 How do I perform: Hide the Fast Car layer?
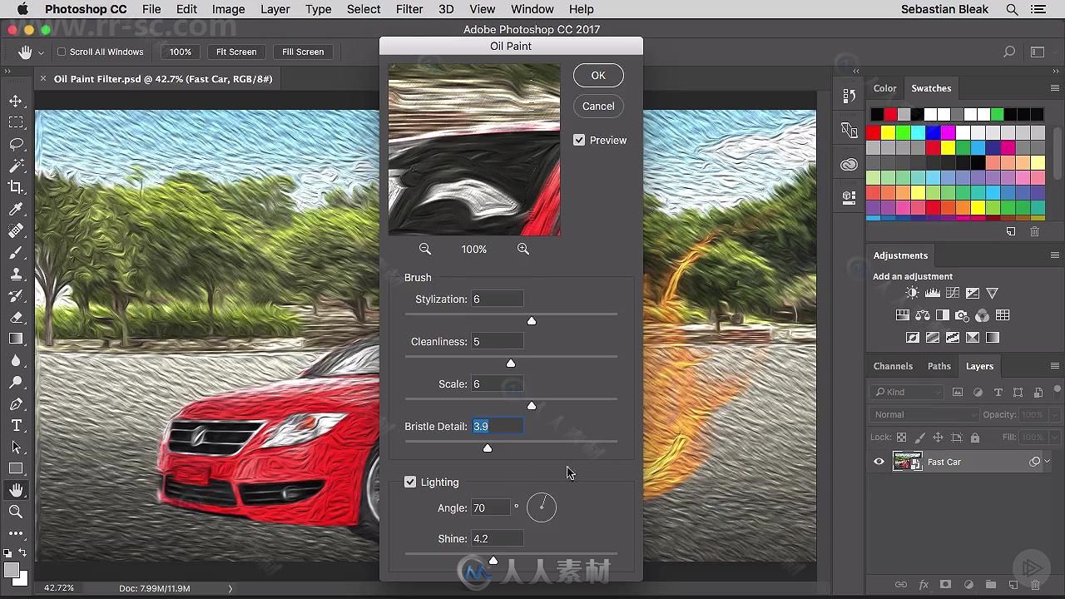879,462
